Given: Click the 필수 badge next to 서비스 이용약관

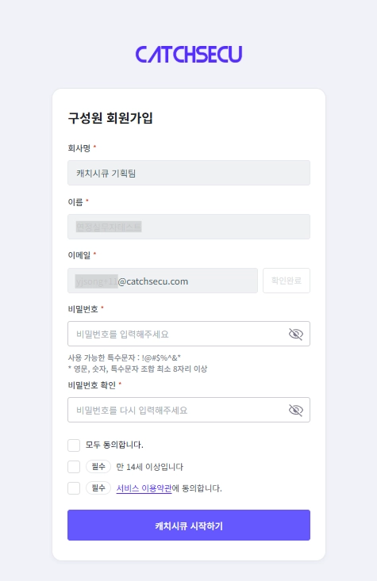Looking at the screenshot, I should coord(98,488).
